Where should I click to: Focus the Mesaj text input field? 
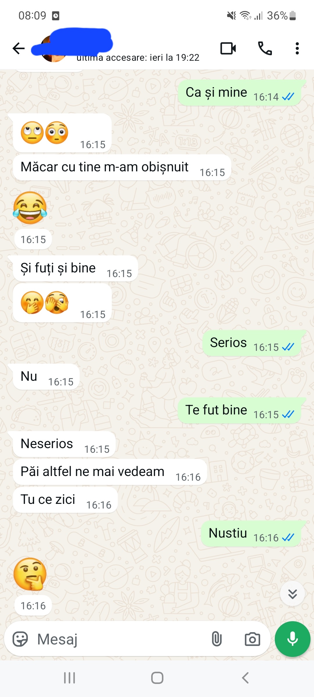(119, 639)
